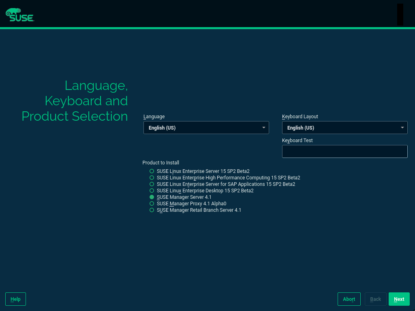Open Help
The height and width of the screenshot is (311, 415).
tap(16, 299)
